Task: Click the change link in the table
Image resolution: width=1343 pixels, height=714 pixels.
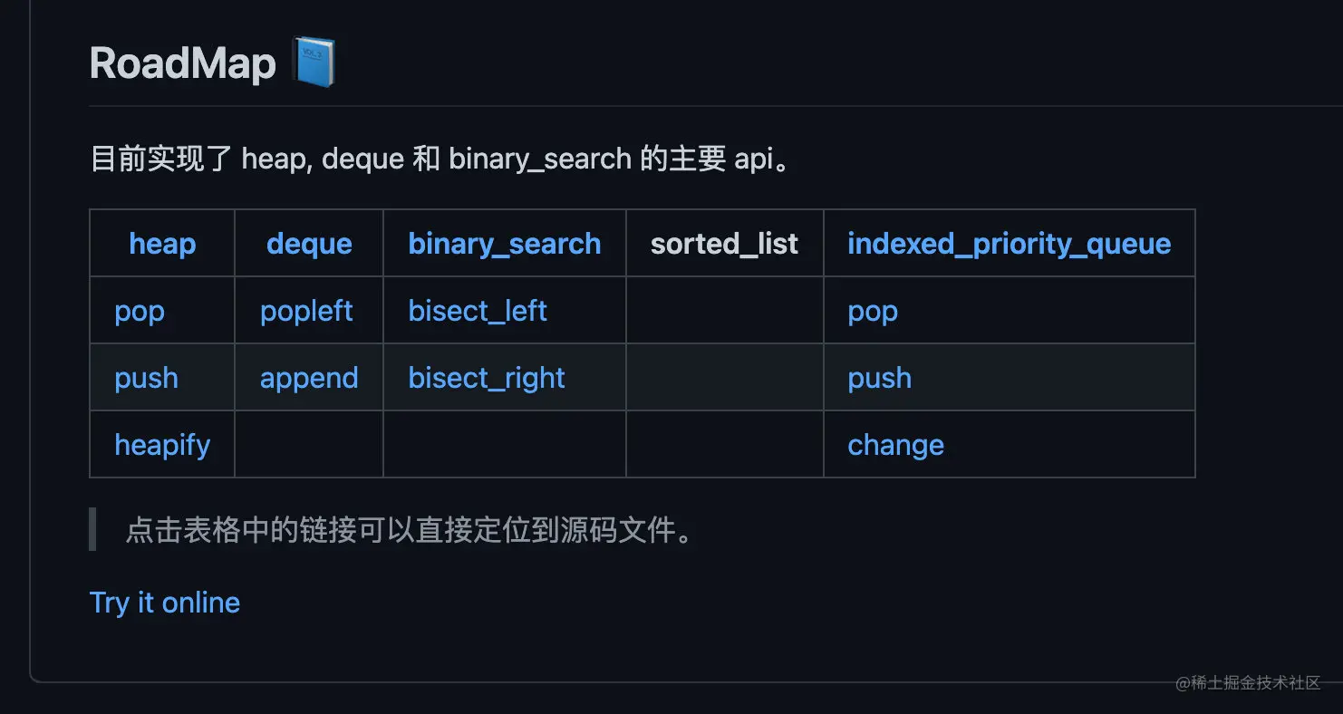Action: coord(895,445)
